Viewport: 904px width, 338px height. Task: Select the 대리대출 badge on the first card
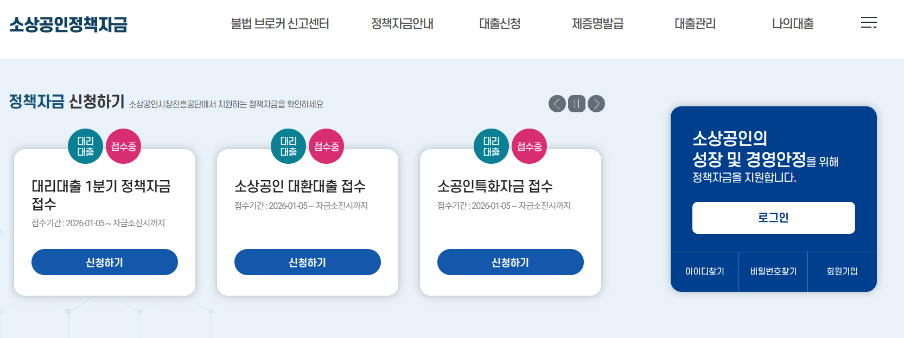point(85,146)
